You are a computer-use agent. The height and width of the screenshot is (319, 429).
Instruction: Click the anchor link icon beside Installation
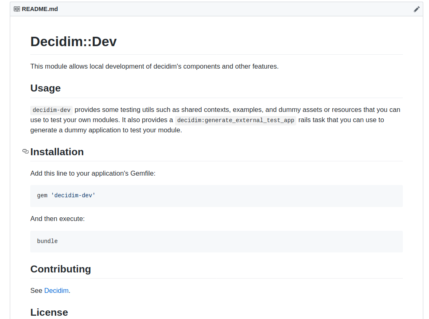point(25,152)
